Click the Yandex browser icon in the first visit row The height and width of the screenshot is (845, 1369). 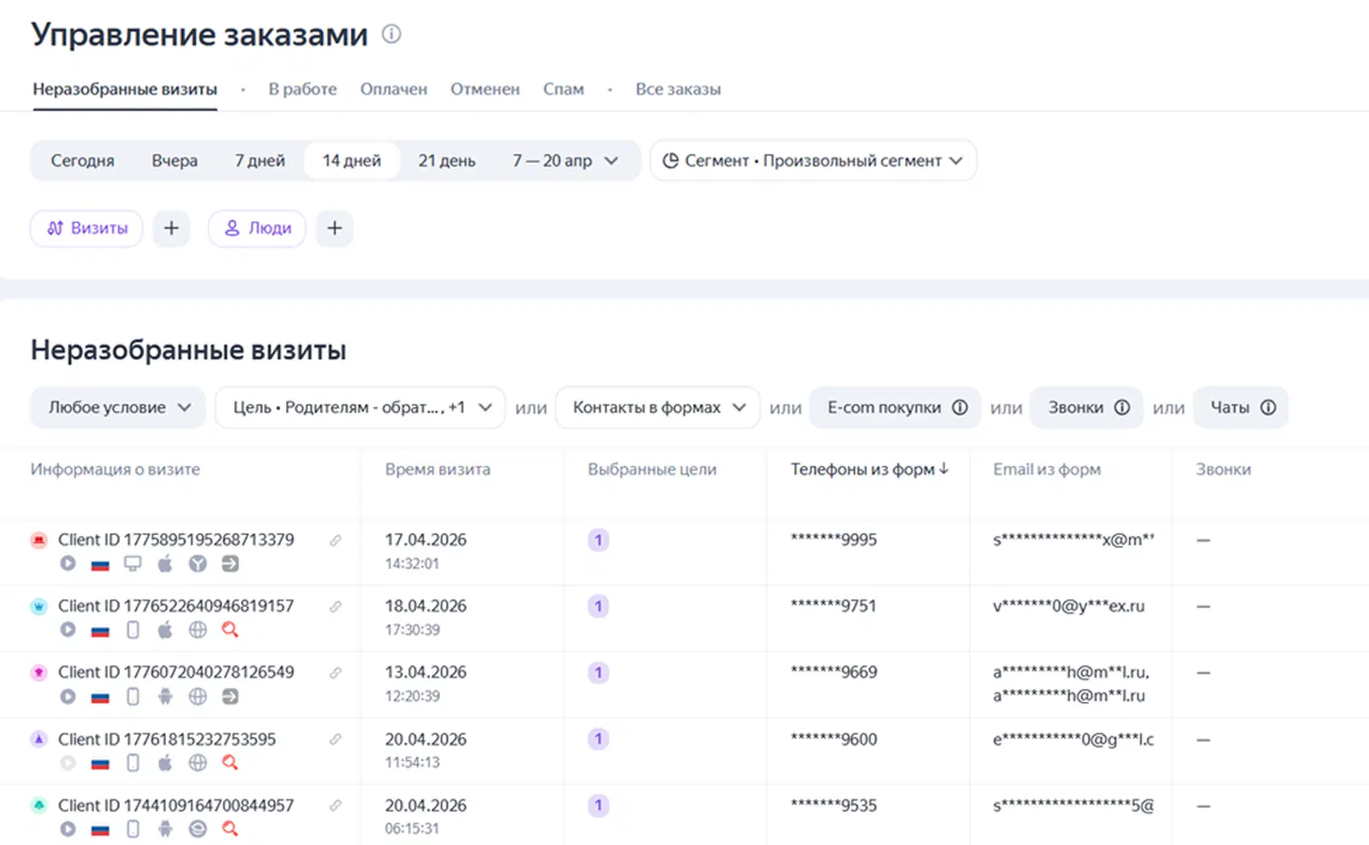pyautogui.click(x=198, y=563)
